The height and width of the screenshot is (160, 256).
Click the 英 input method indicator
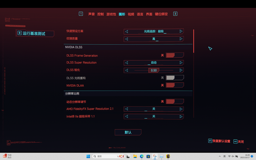(x=224, y=157)
